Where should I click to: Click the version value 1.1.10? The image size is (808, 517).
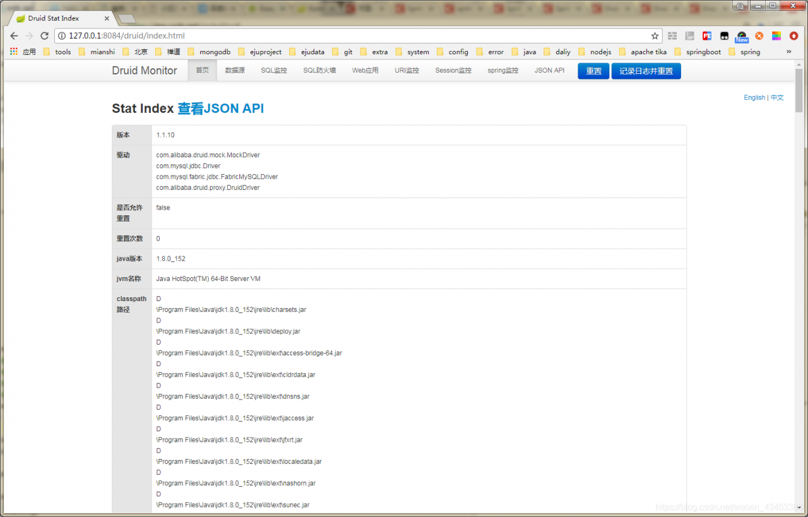pyautogui.click(x=165, y=135)
